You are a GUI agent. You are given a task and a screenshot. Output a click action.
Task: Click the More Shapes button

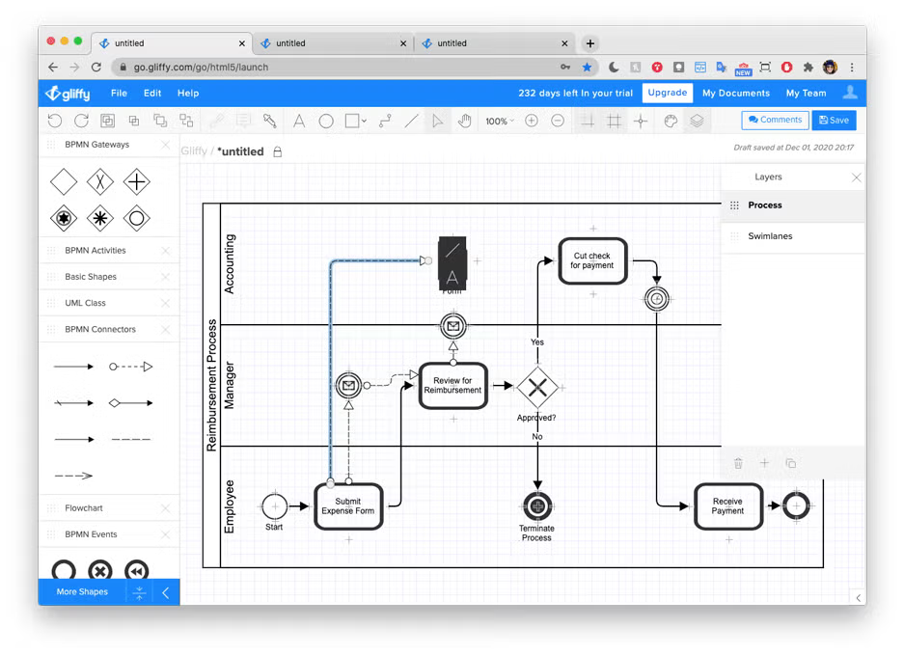tap(82, 592)
